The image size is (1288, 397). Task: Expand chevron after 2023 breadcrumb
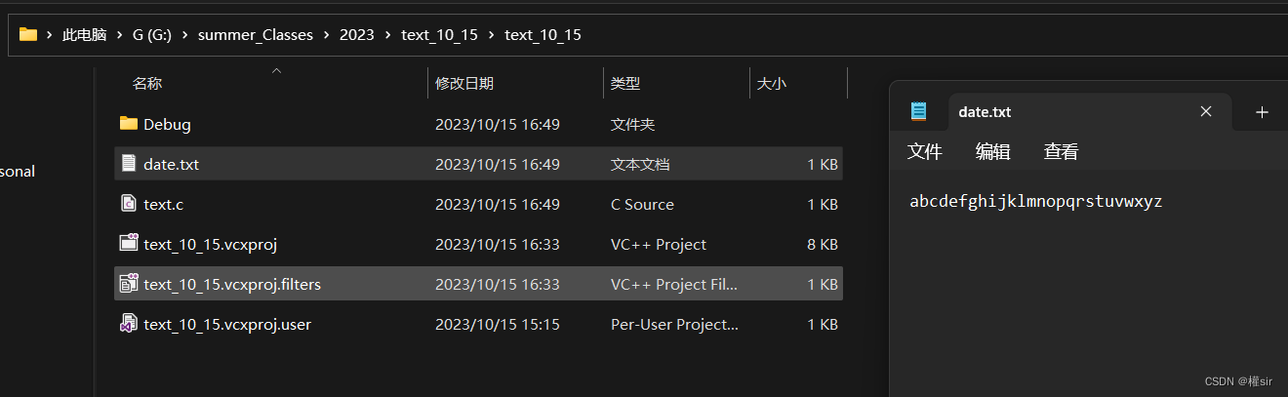click(387, 34)
